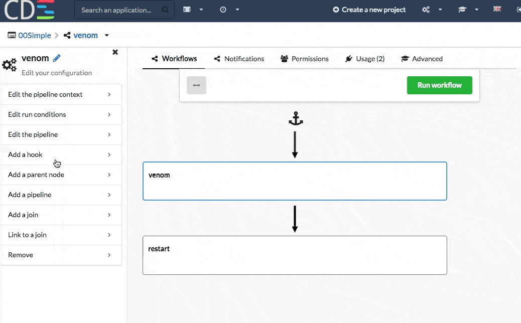
Task: Click chevron on Add a join
Action: tap(109, 215)
